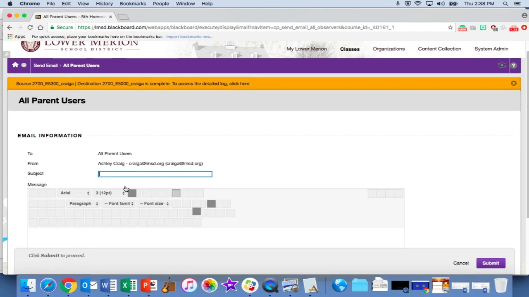Go to My Lower Merion tab
Image resolution: width=529 pixels, height=297 pixels.
point(307,49)
